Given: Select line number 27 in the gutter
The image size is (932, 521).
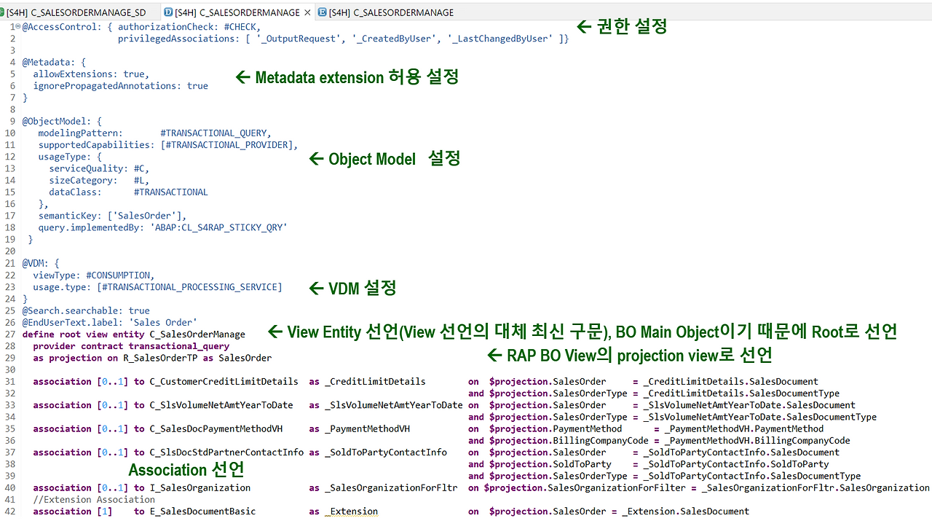Looking at the screenshot, I should [x=12, y=334].
